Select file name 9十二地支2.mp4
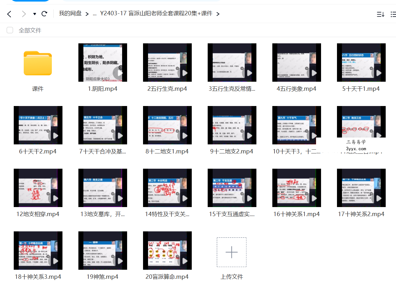 [x=232, y=152]
